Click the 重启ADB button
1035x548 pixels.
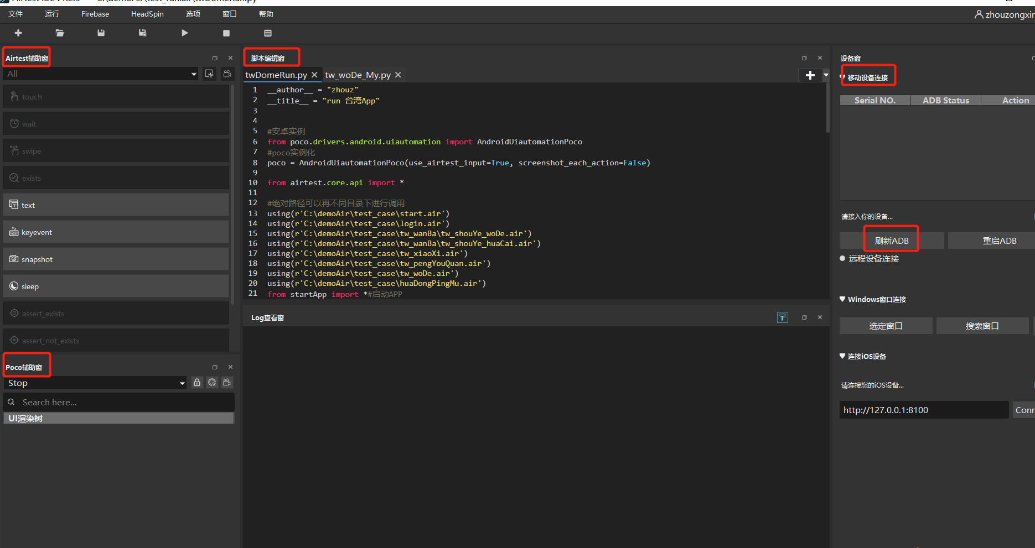pos(1000,241)
